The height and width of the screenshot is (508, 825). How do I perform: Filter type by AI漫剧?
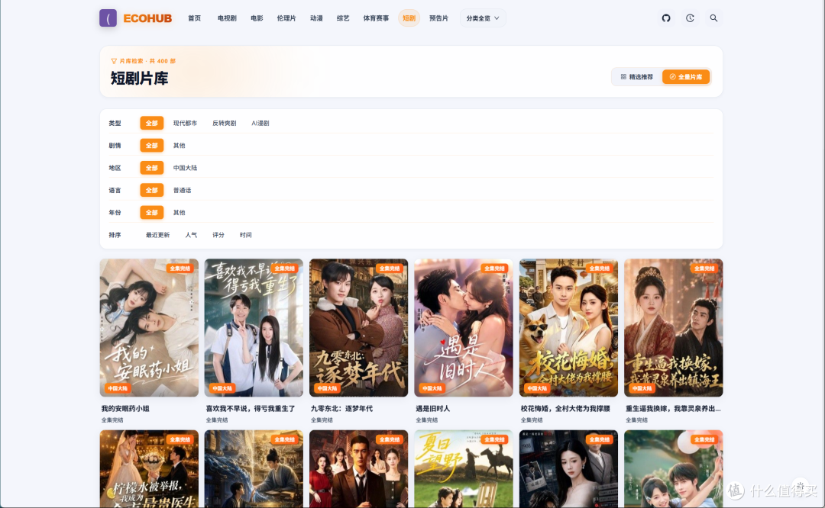(x=260, y=123)
